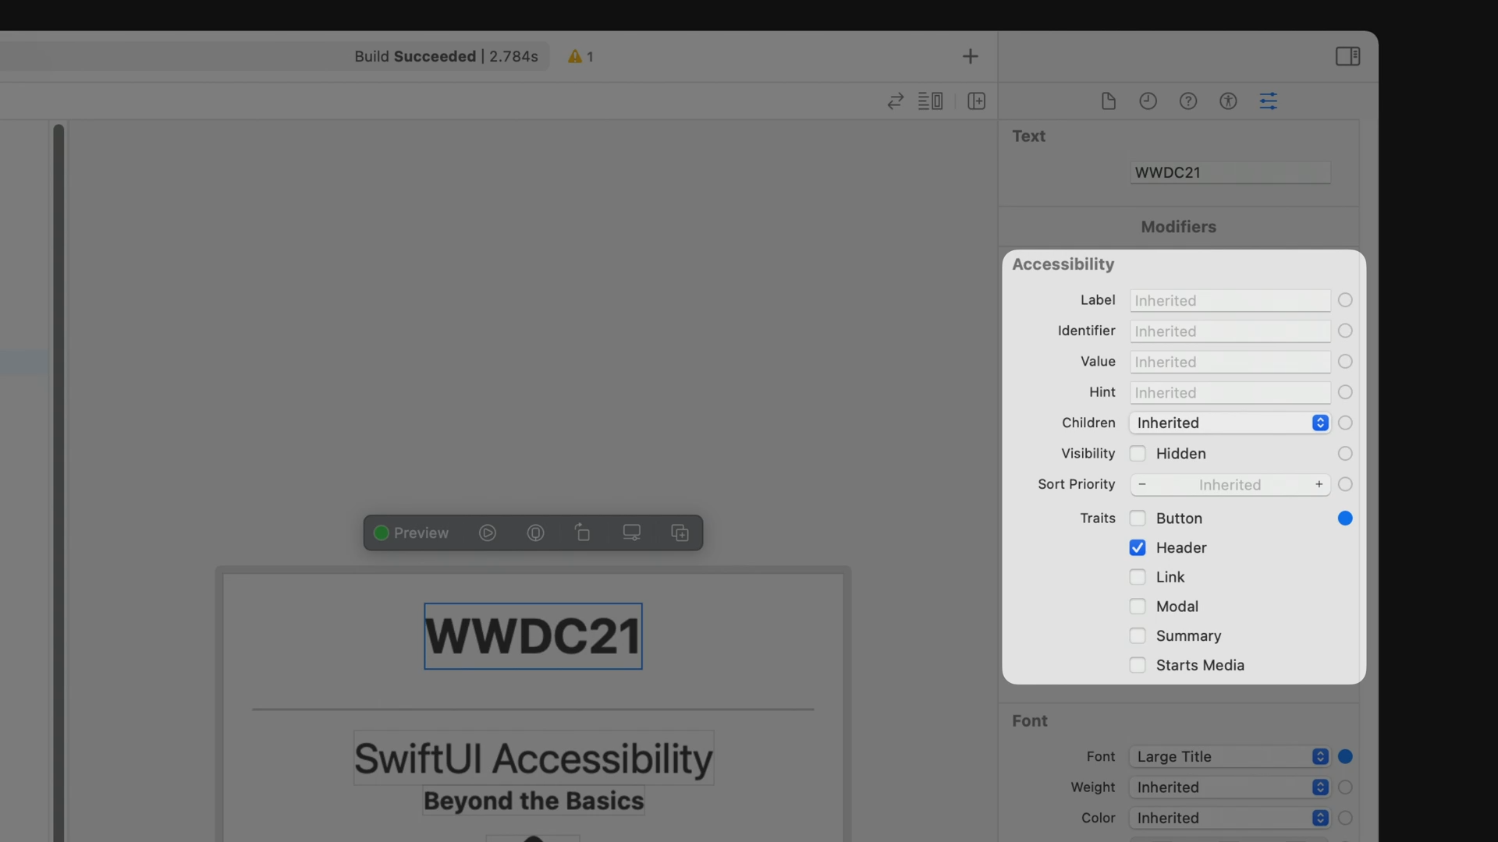Select the SwiftUI Accessibility text in preview
Viewport: 1498px width, 842px height.
coord(533,759)
